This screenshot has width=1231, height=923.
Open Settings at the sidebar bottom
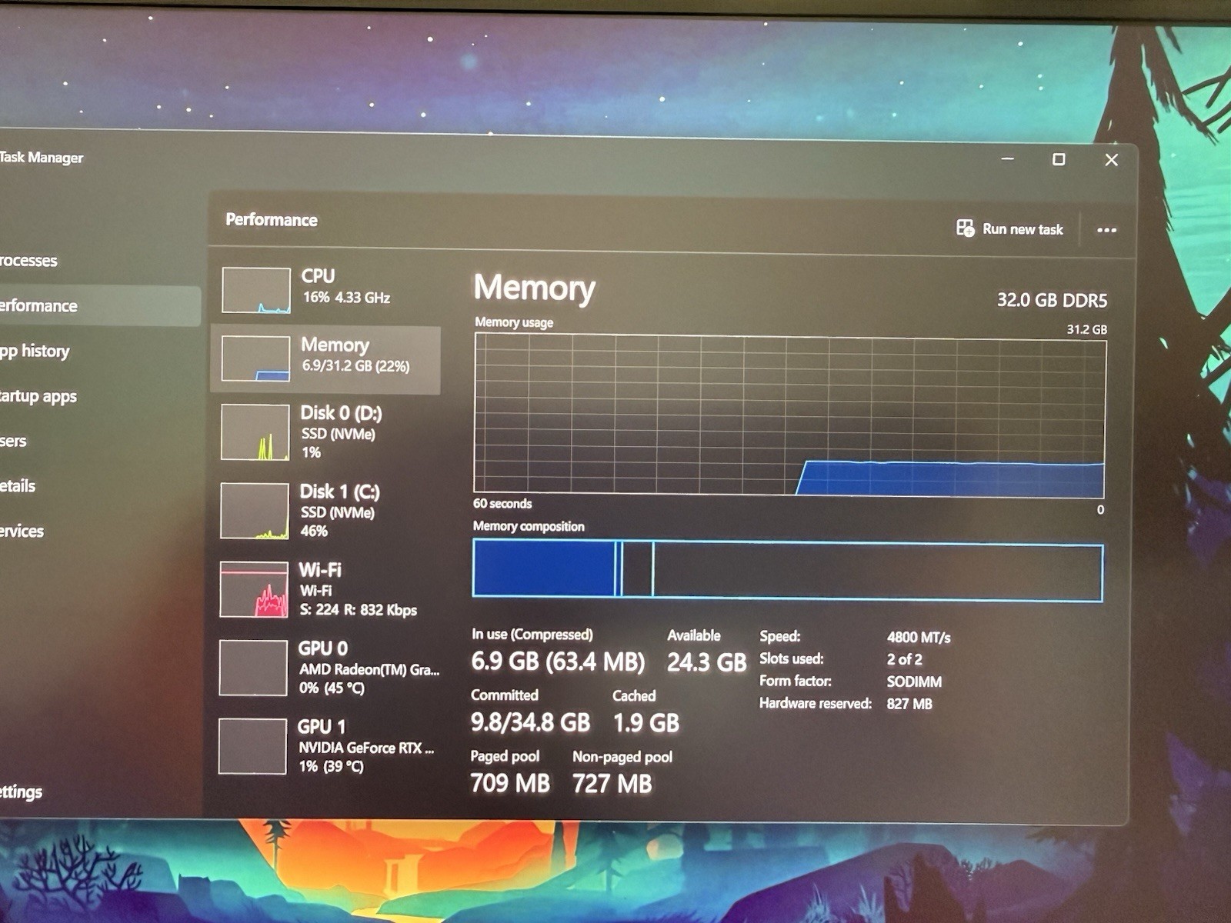click(x=22, y=791)
